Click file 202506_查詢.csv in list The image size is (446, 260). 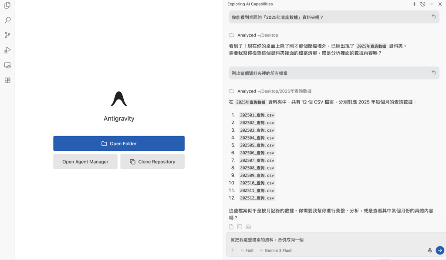257,153
